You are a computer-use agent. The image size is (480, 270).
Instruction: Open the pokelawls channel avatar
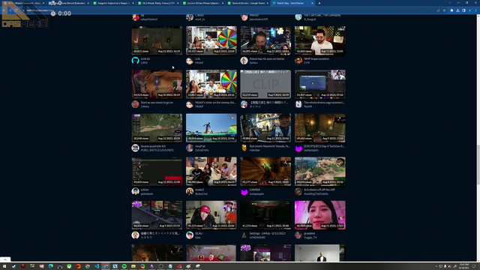pos(135,192)
